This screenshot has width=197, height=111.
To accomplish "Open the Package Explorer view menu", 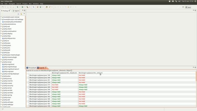I will (x=24, y=14).
